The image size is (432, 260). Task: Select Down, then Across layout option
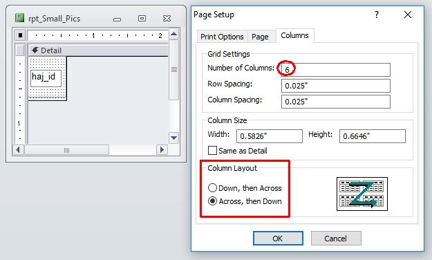click(212, 188)
